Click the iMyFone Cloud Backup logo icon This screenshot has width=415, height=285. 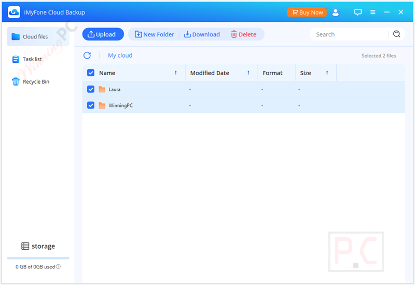click(14, 12)
